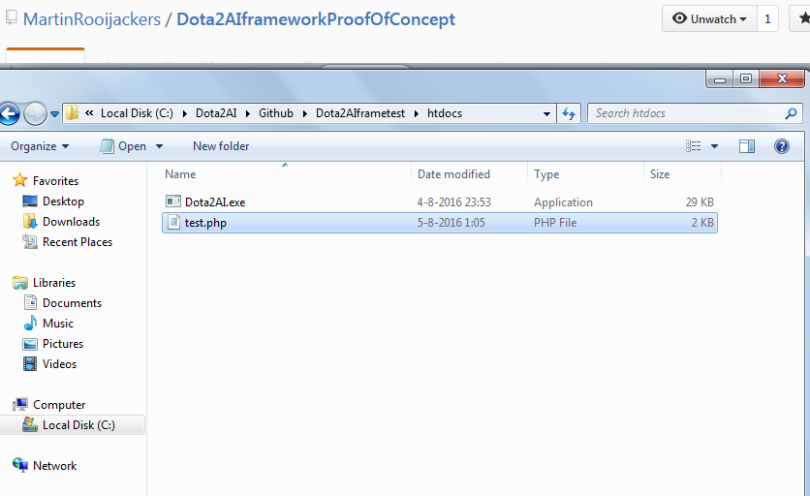810x496 pixels.
Task: Click the test.php file icon
Action: (x=173, y=222)
